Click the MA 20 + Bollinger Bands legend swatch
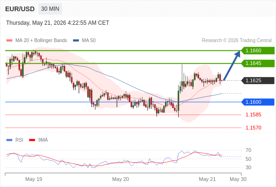This screenshot has width=276, height=187. pyautogui.click(x=9, y=41)
